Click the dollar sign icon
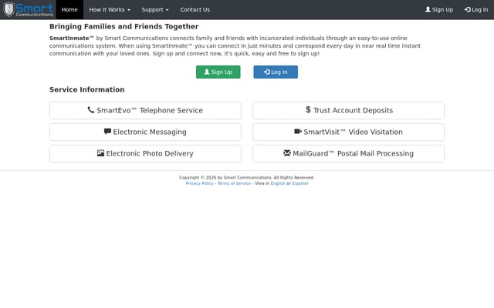The width and height of the screenshot is (494, 308). [308, 109]
